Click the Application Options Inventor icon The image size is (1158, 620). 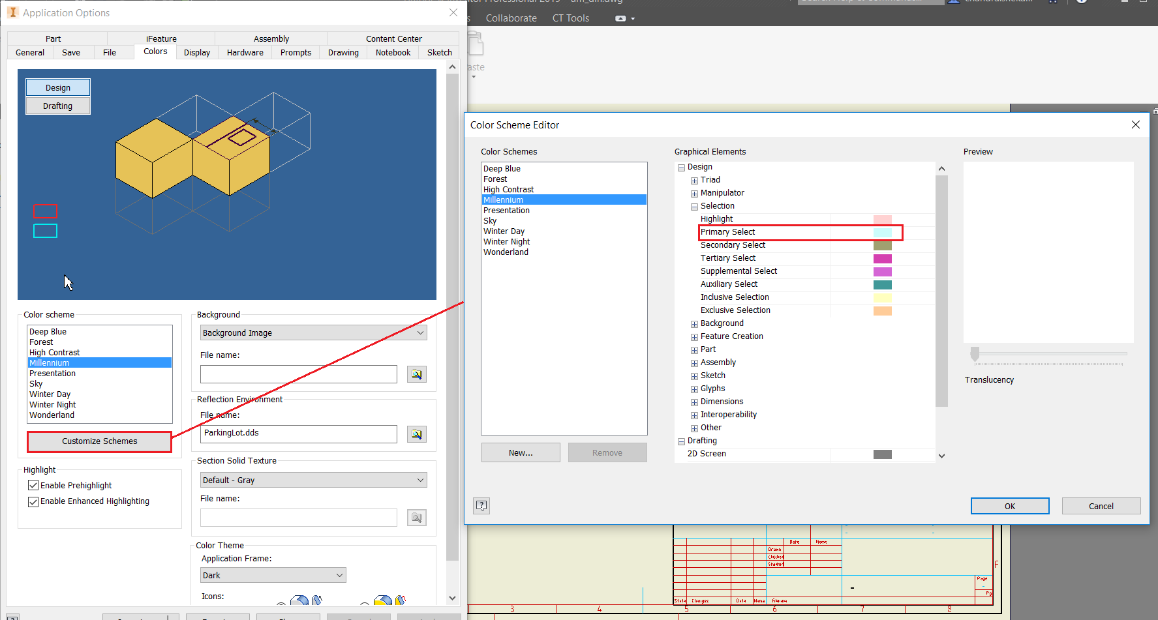pyautogui.click(x=13, y=12)
